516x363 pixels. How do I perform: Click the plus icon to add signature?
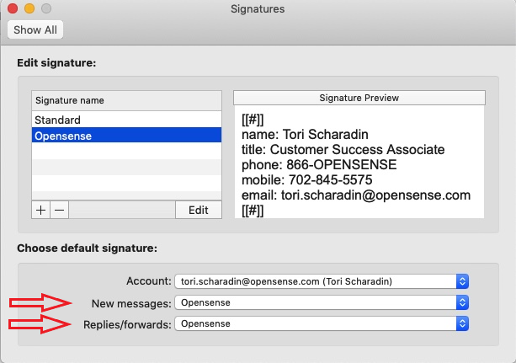pyautogui.click(x=40, y=210)
